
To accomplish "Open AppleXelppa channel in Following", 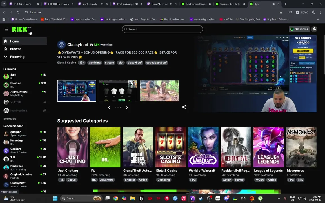I will 25,93.
